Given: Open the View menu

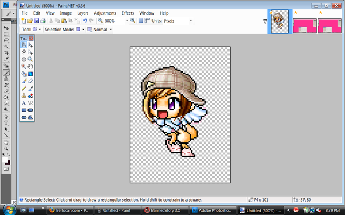Looking at the screenshot, I should click(x=50, y=13).
